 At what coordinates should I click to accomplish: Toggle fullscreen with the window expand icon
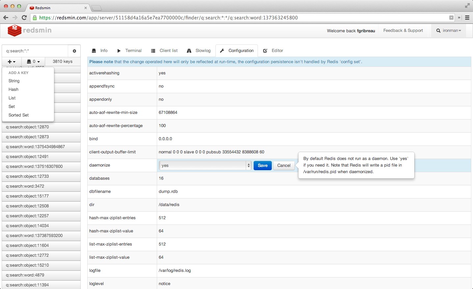pyautogui.click(x=467, y=6)
